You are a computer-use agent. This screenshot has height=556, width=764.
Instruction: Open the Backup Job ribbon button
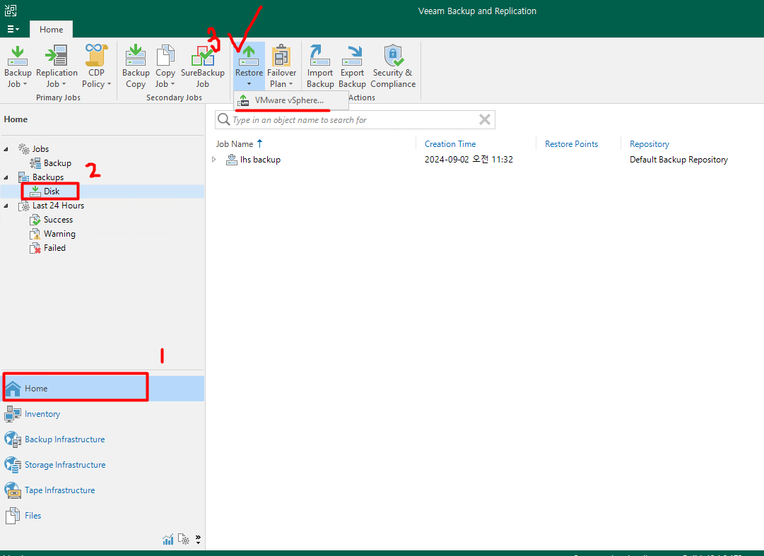pyautogui.click(x=18, y=66)
